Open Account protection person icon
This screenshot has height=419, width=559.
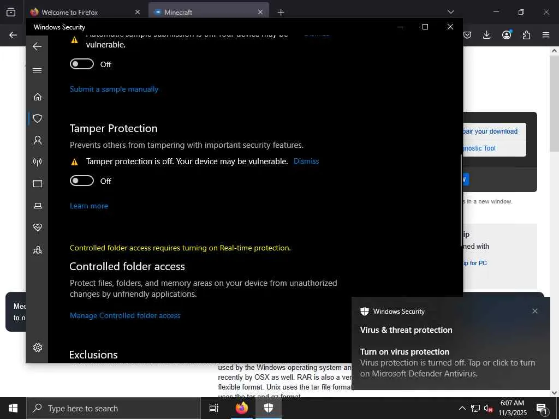38,140
